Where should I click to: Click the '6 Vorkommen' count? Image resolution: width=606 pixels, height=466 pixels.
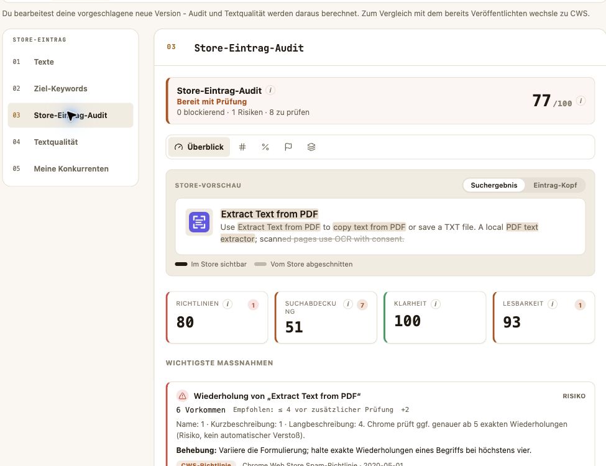tap(201, 409)
